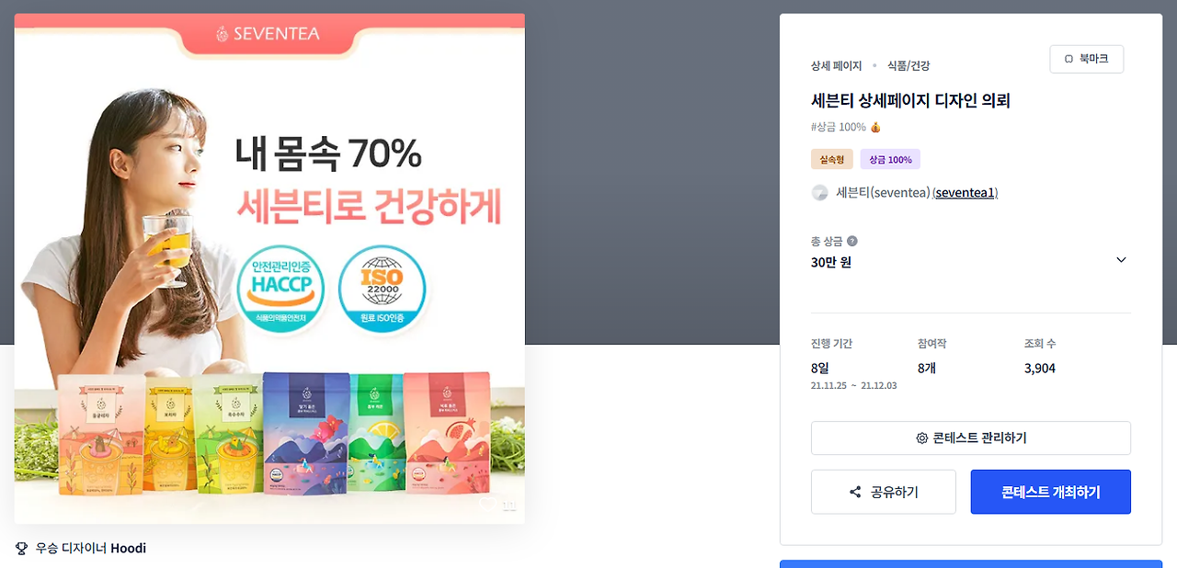Select the 실속형 tag badge

[831, 159]
